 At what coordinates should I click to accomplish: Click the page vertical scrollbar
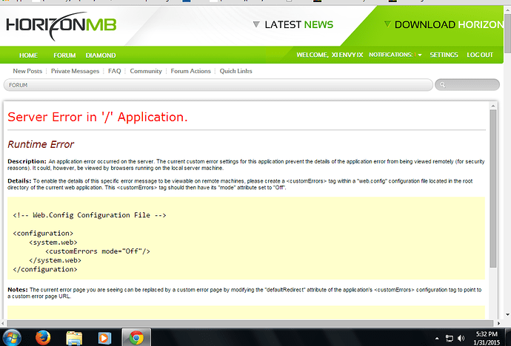coord(493,185)
